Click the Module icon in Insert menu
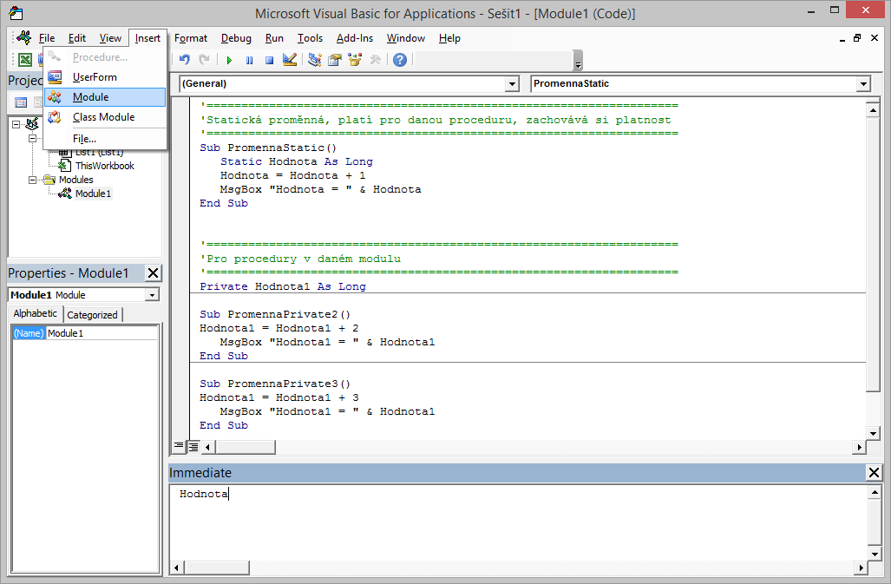This screenshot has height=584, width=891. coord(55,97)
